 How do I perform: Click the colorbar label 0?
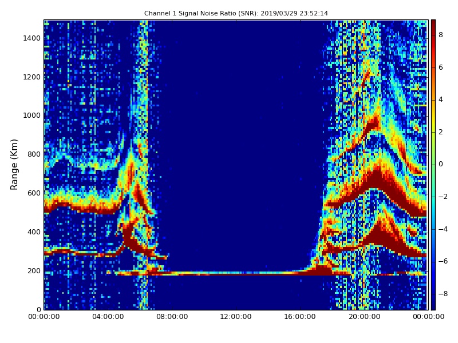pos(441,164)
